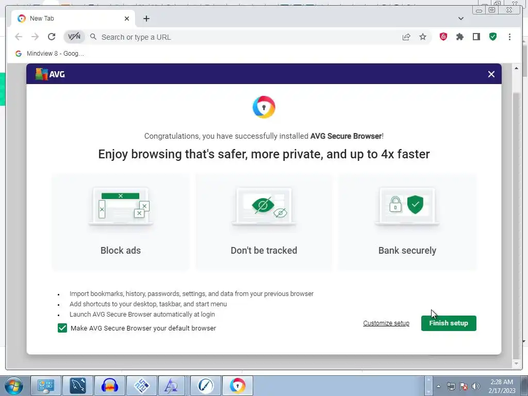The height and width of the screenshot is (396, 528).
Task: Select the Don't be tracked card
Action: tap(264, 222)
